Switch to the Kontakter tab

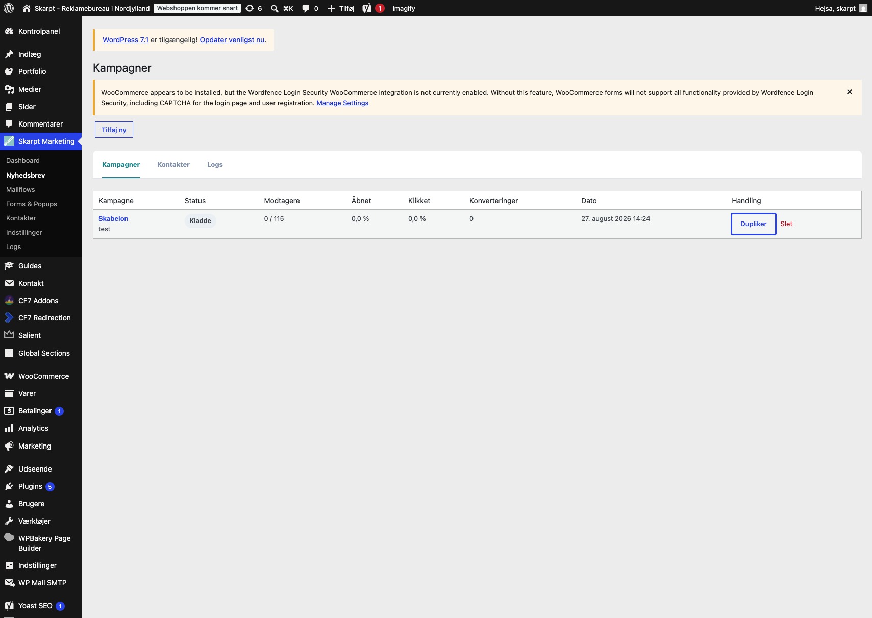click(x=173, y=164)
